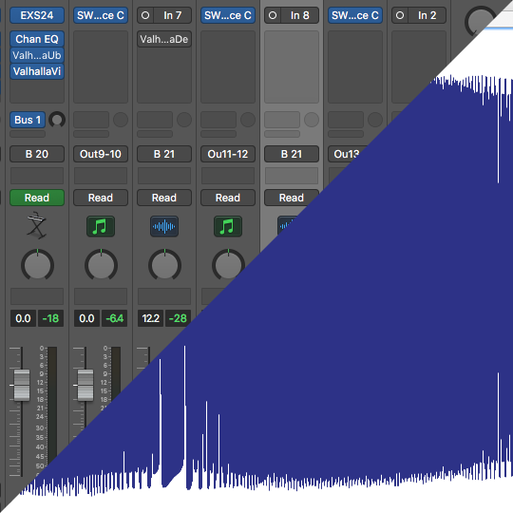Open the Chan EQ plugin
The width and height of the screenshot is (513, 513).
37,39
